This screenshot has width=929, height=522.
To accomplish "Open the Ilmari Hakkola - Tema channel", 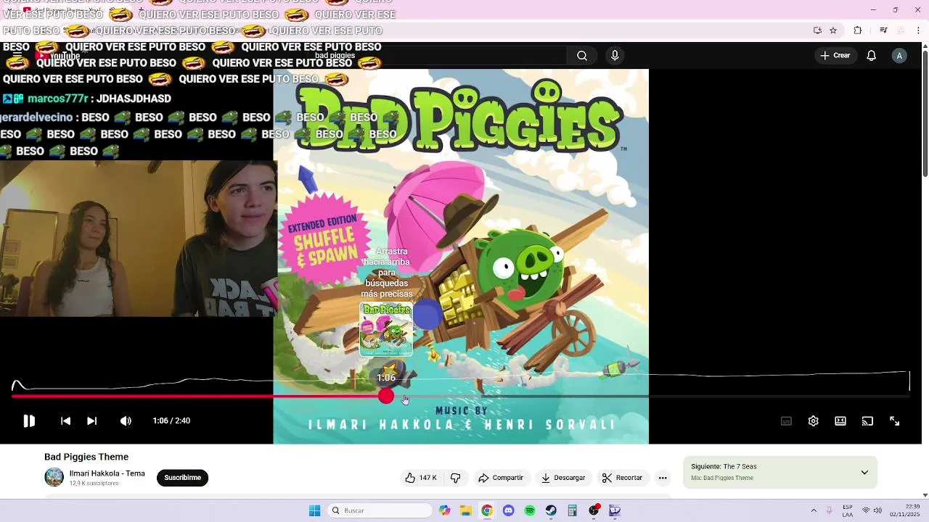I will [x=107, y=473].
